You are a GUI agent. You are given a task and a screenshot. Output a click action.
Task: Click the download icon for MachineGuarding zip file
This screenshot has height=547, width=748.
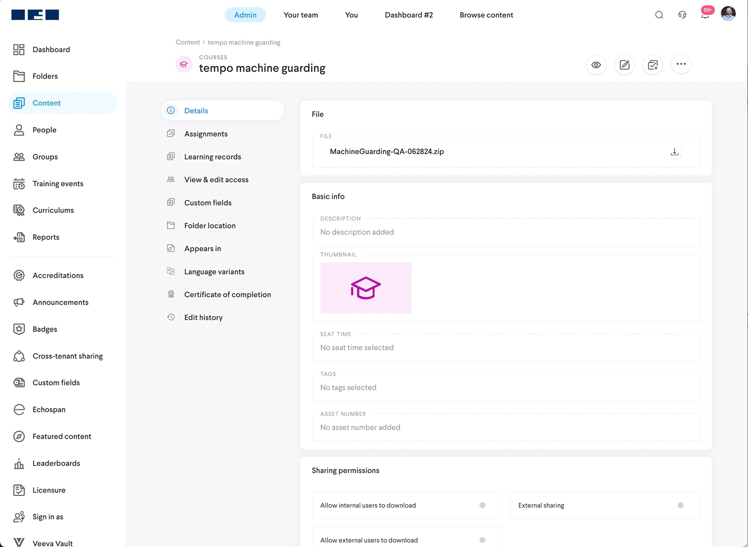[x=674, y=152]
